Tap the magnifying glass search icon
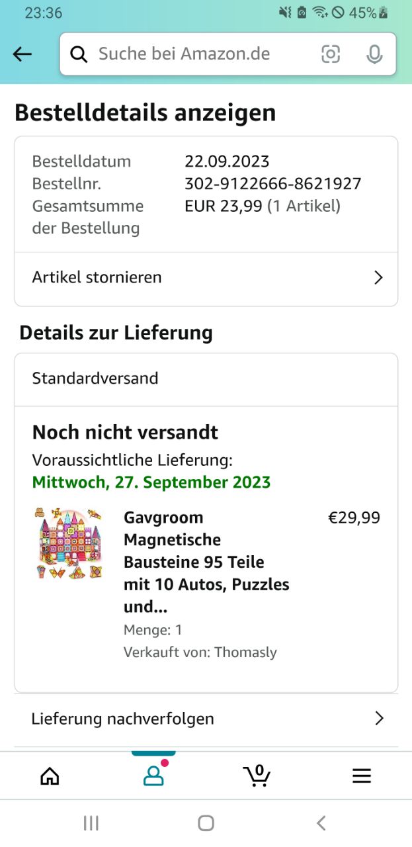The image size is (412, 847). (x=79, y=54)
